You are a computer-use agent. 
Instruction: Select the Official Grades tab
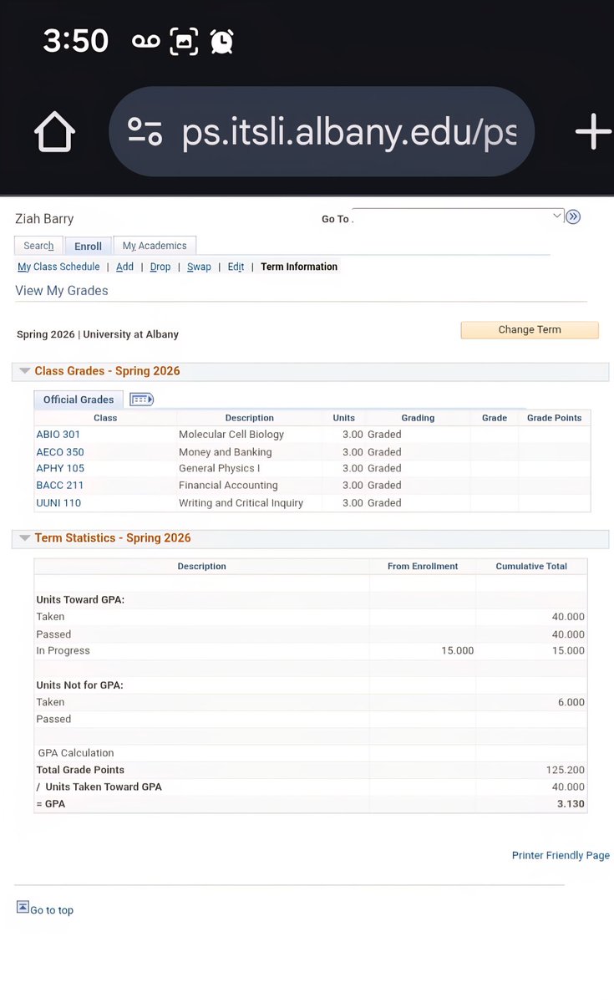click(79, 400)
